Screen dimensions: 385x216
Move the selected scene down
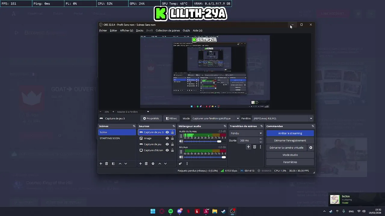[126, 163]
